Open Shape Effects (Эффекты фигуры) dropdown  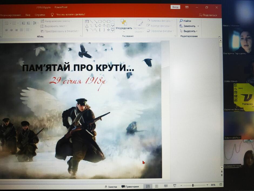coord(160,31)
